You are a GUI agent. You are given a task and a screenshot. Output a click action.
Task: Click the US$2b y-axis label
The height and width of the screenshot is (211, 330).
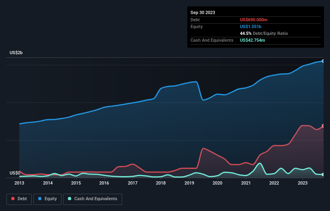point(16,53)
